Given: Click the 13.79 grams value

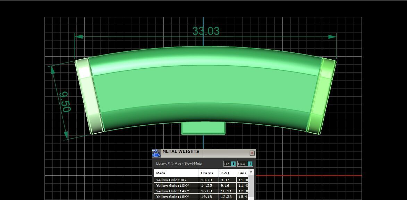Looking at the screenshot, I should [x=206, y=180].
